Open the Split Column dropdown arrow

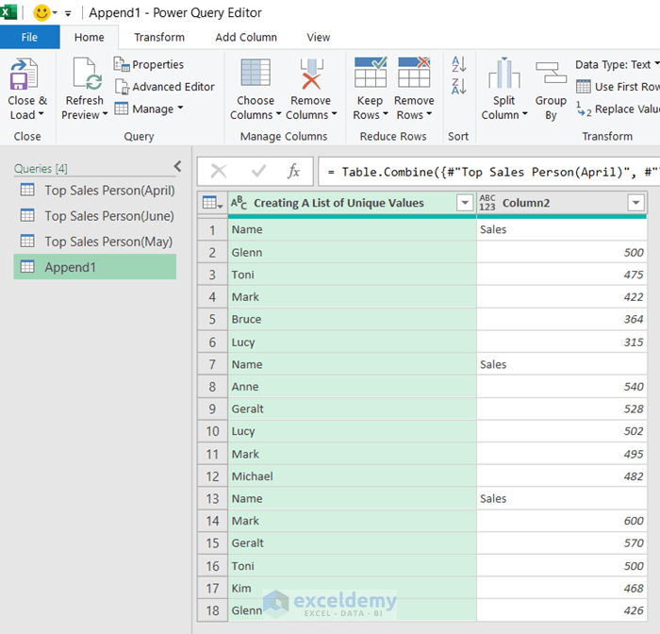tap(525, 114)
